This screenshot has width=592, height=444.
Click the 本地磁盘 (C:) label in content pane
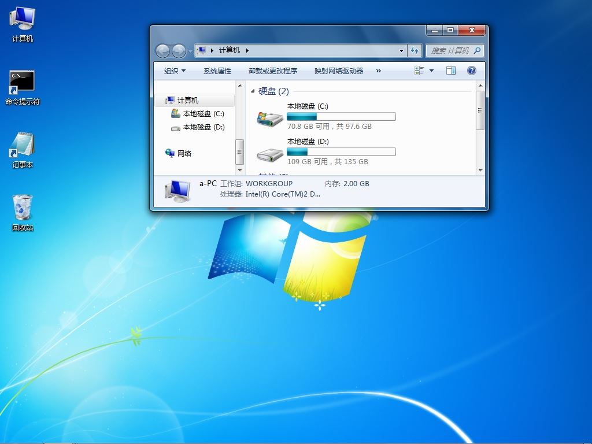coord(308,106)
